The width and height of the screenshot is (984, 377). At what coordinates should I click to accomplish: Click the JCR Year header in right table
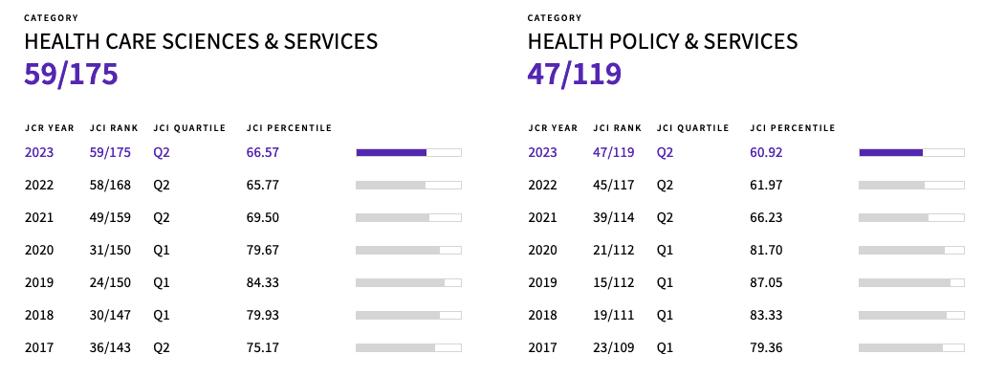point(553,128)
